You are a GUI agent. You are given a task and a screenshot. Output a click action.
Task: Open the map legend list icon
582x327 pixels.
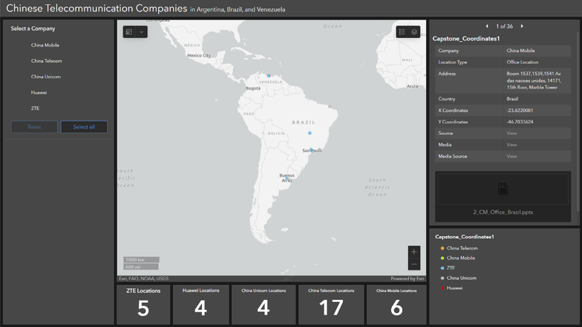(403, 32)
